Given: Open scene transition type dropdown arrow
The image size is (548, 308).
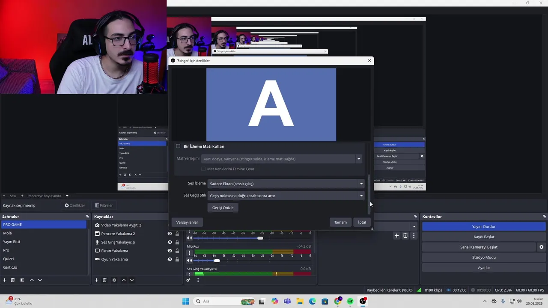Looking at the screenshot, I should point(414,226).
